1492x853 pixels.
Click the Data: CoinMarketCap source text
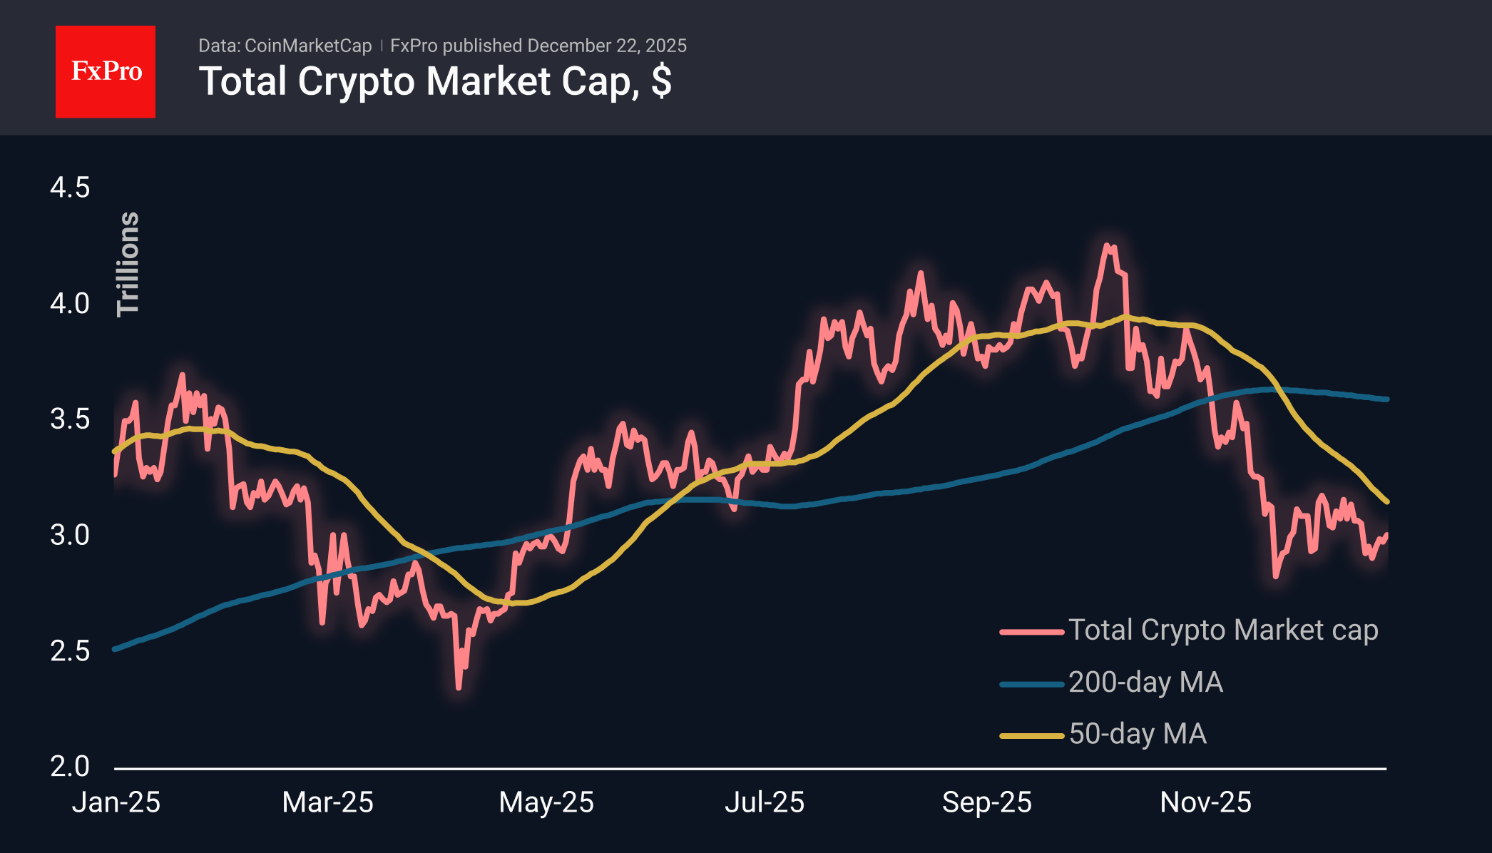point(285,46)
